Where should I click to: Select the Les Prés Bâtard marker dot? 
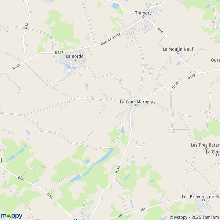(x=206, y=148)
